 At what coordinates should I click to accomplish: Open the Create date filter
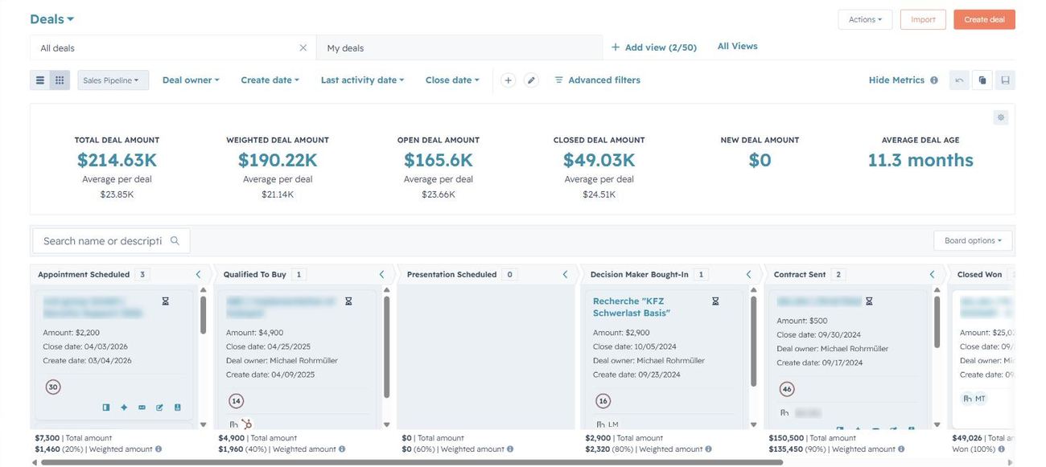(270, 80)
